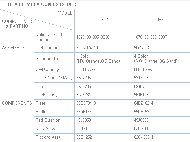The image size is (190, 142).
Task: Click the B-12 model column header
Action: [x=103, y=19]
